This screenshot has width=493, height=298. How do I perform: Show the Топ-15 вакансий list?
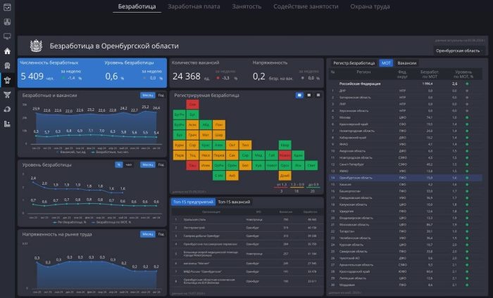(235, 202)
